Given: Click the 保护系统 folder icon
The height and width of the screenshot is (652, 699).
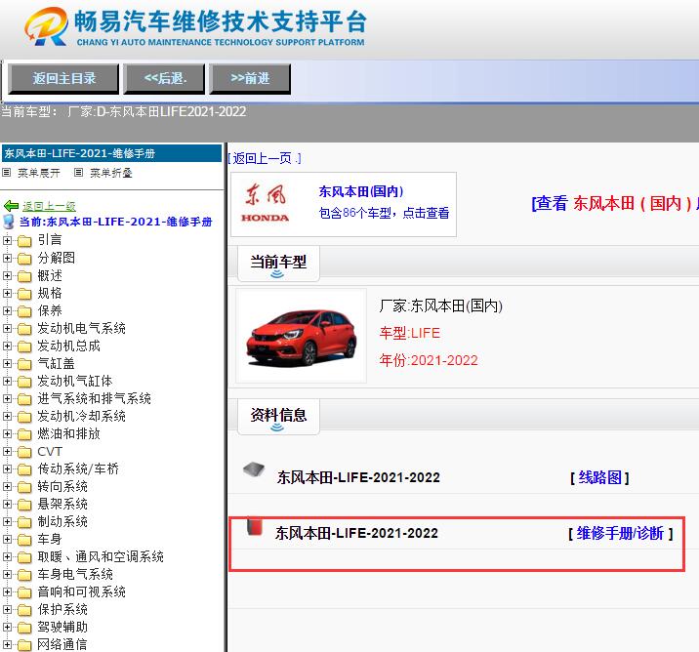Looking at the screenshot, I should pyautogui.click(x=24, y=611).
